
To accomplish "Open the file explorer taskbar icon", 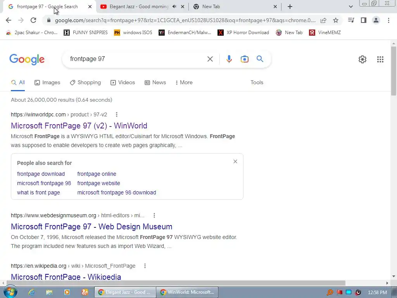I will click(49, 292).
